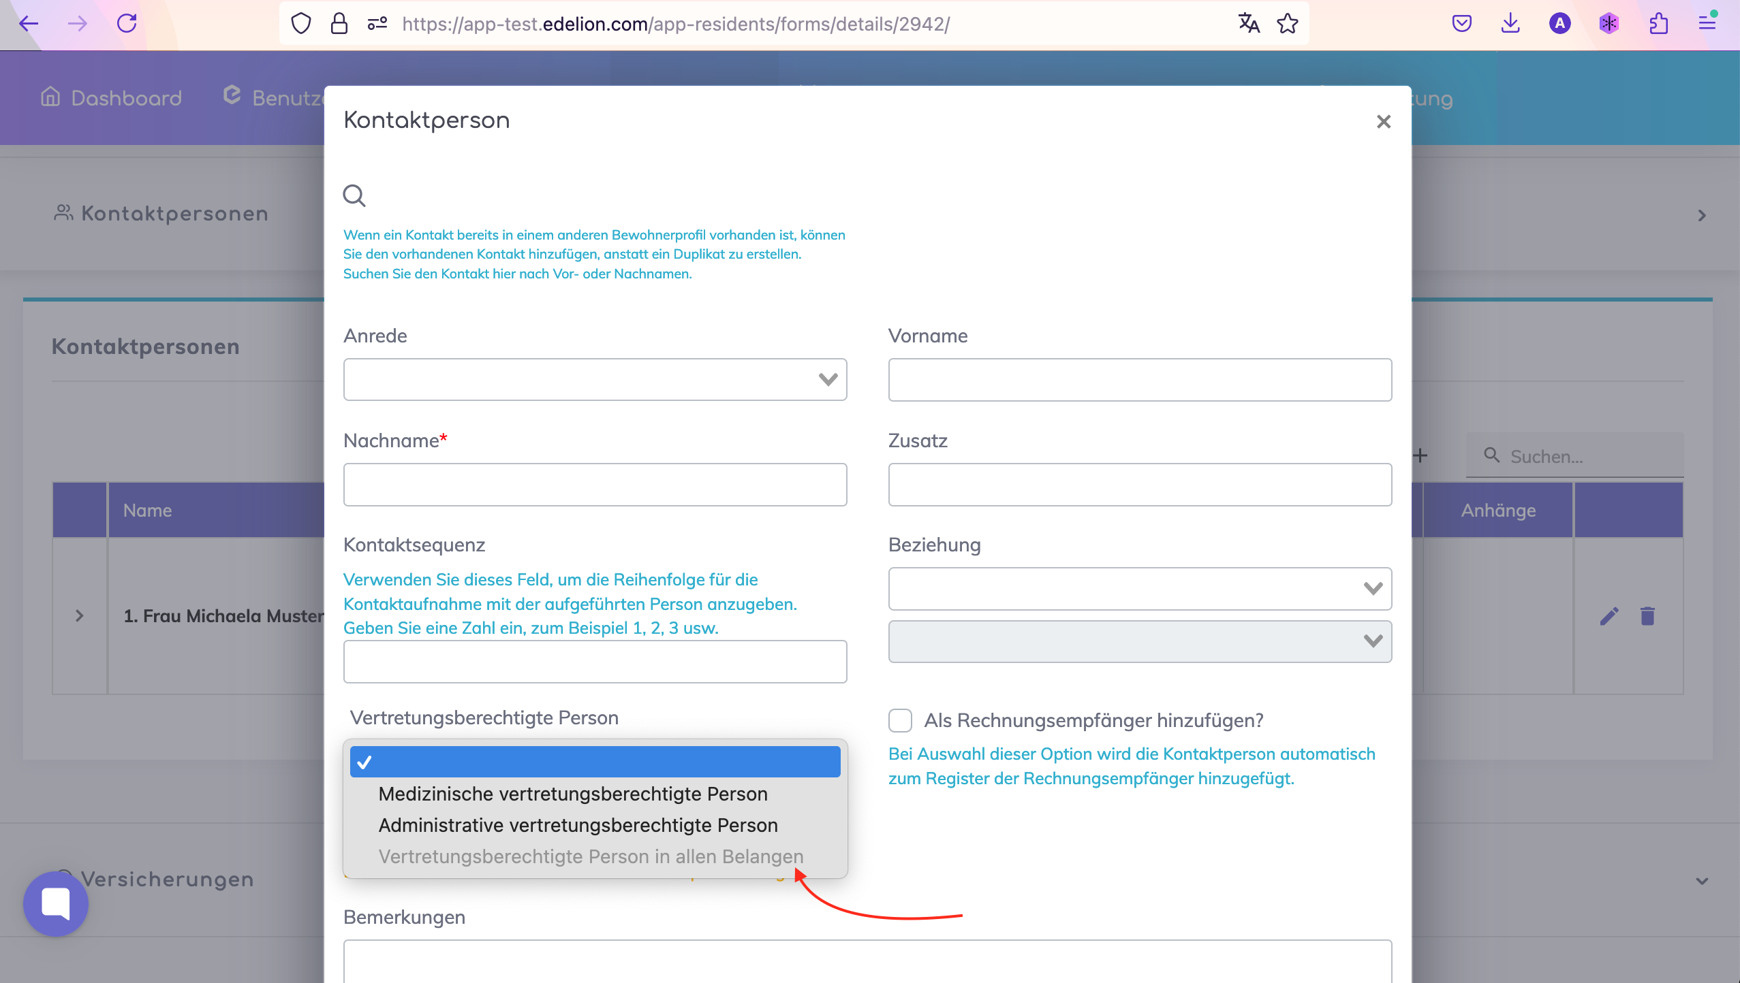Open browser downloads icon
This screenshot has width=1740, height=983.
(1510, 24)
